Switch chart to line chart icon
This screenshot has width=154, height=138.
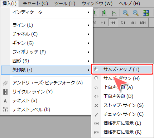coord(114,13)
